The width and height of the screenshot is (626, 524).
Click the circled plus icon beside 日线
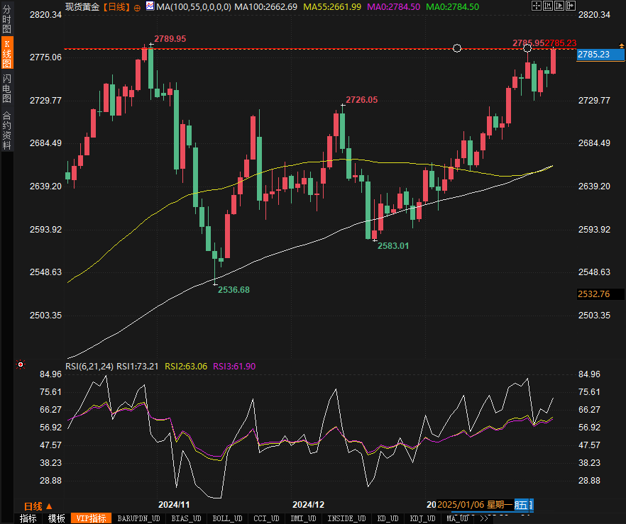pos(137,6)
